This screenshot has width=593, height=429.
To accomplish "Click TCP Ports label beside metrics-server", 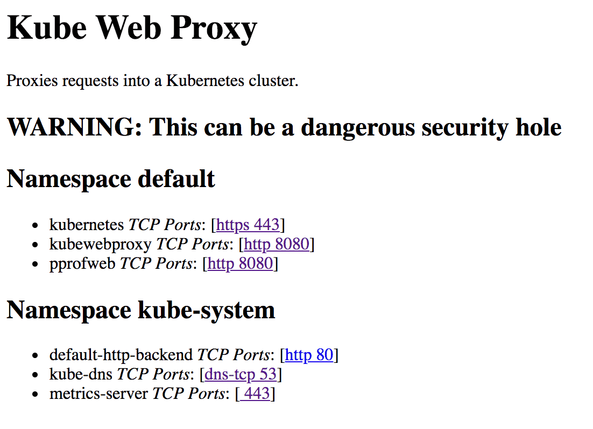I will click(x=188, y=394).
